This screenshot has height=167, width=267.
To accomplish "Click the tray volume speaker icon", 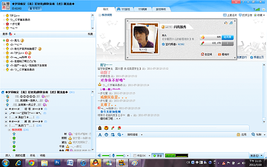I will 243,163.
